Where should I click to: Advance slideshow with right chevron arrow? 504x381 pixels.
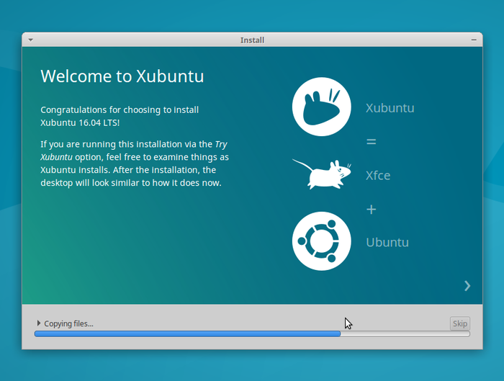467,285
